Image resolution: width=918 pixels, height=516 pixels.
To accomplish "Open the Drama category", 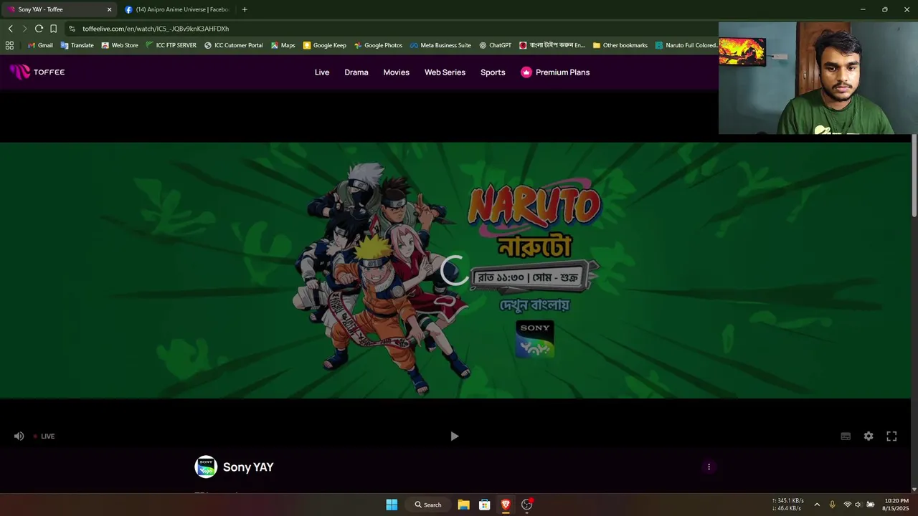I will tap(356, 72).
